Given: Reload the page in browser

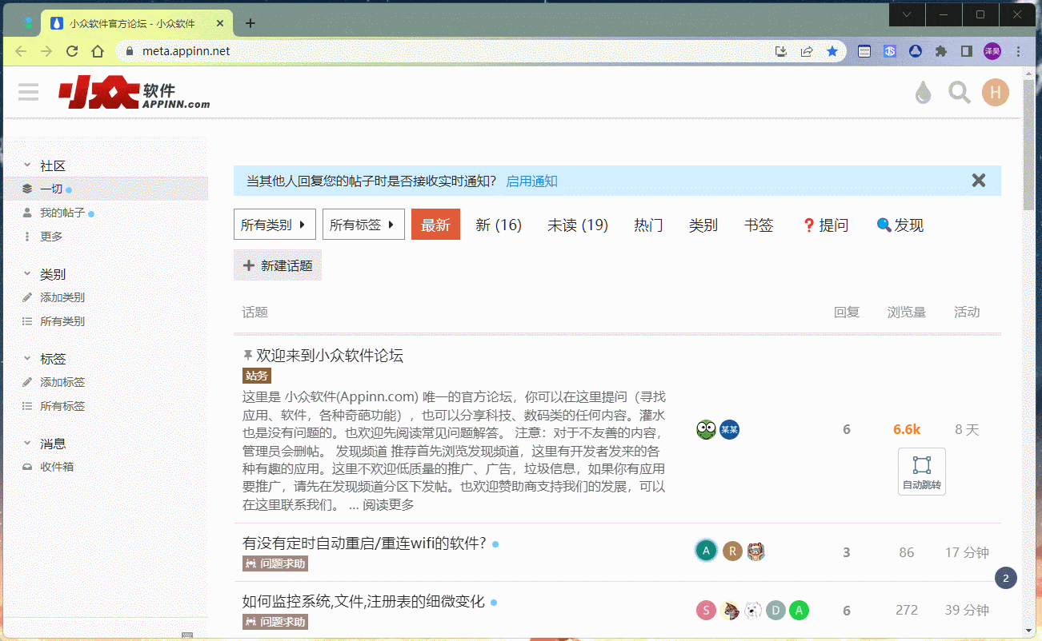Looking at the screenshot, I should click(x=72, y=51).
